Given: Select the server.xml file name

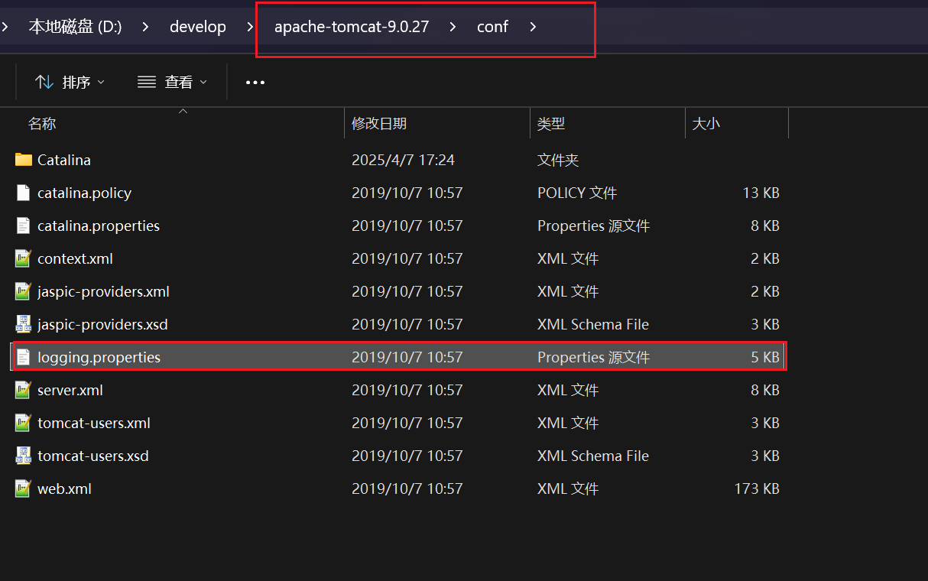Looking at the screenshot, I should 70,390.
